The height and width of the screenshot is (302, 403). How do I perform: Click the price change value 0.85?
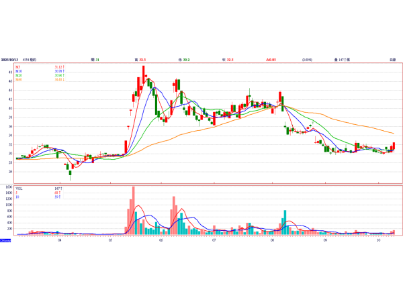(271, 60)
